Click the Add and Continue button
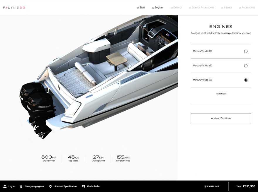 (x=221, y=119)
